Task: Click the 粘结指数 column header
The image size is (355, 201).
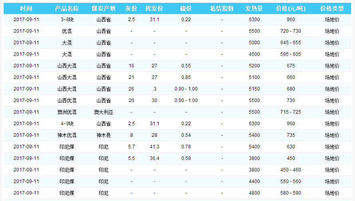Action: point(222,8)
